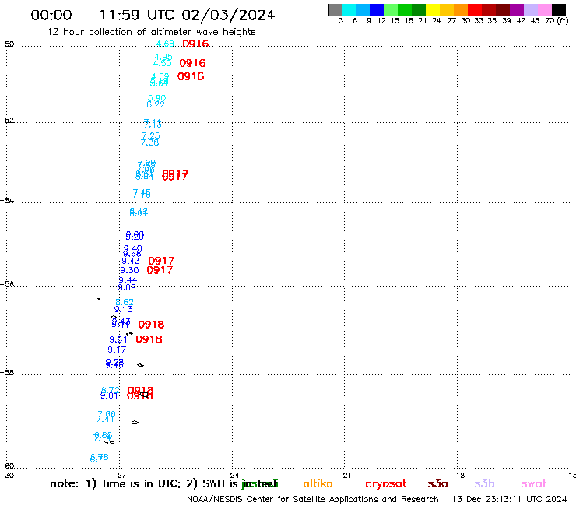Click the 'cryosat' satellite label
Screen dimensions: 576x506
[386, 484]
